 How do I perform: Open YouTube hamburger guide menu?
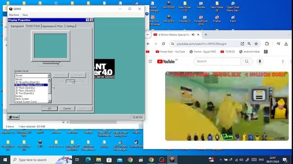click(150, 61)
